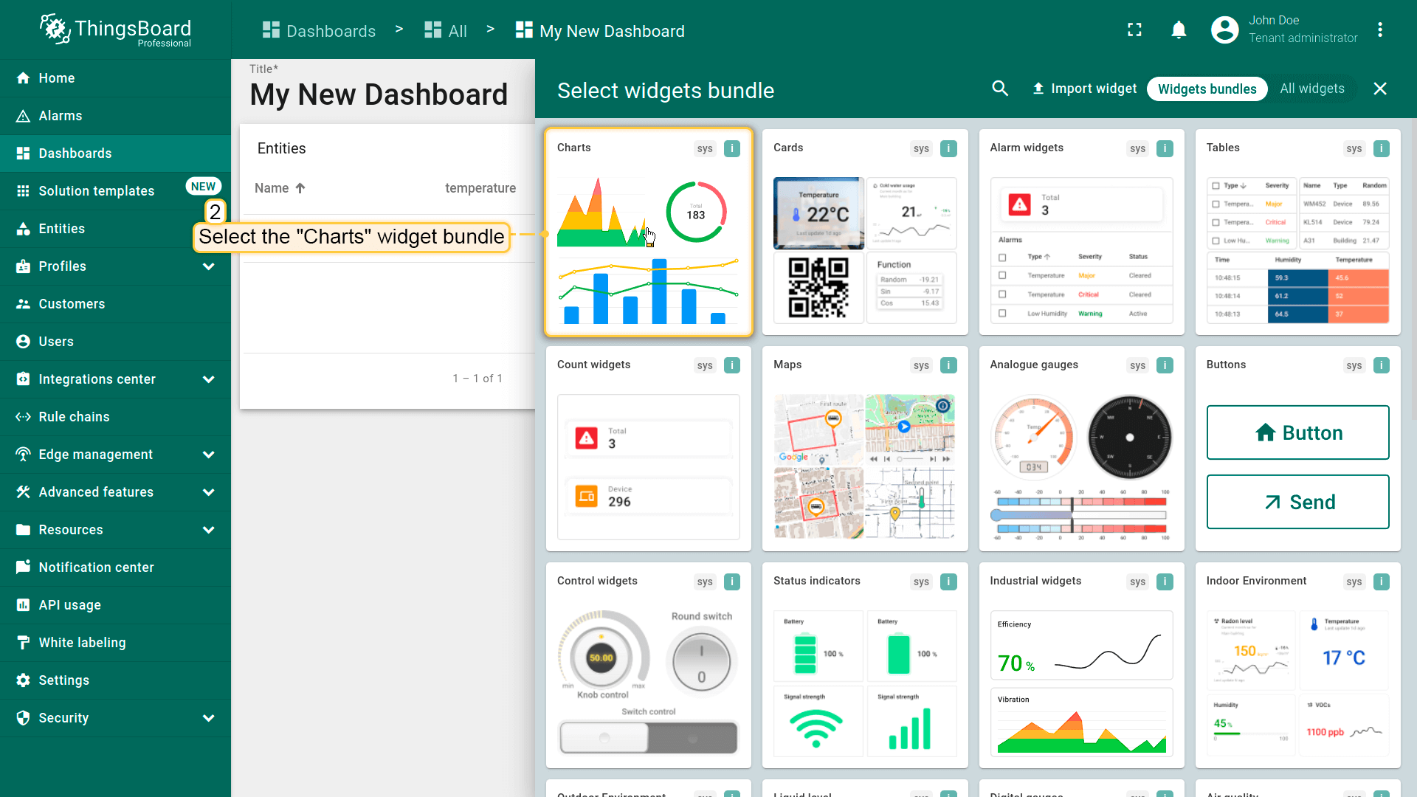Select the Maps widget bundle
1417x797 pixels.
click(865, 449)
